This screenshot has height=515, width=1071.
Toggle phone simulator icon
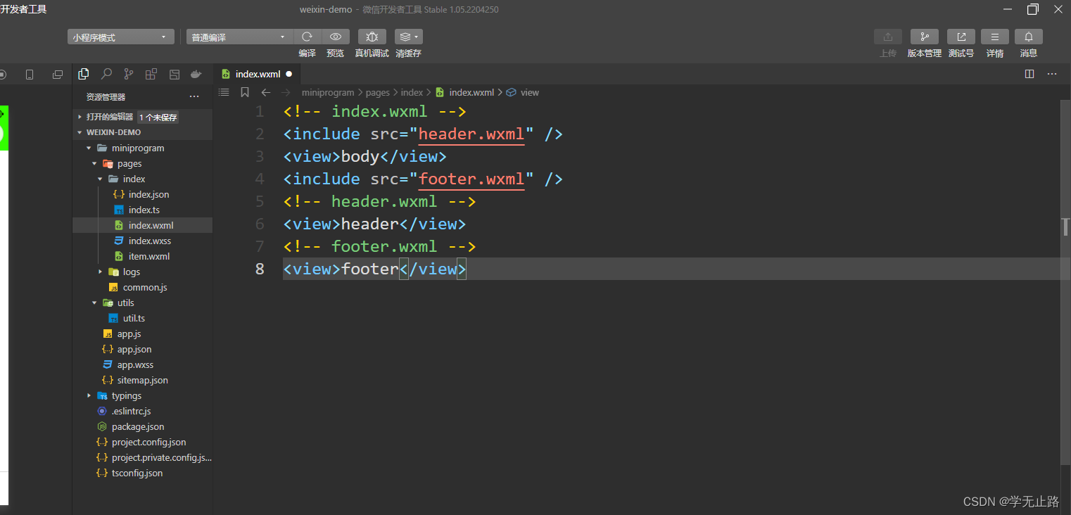tap(30, 75)
